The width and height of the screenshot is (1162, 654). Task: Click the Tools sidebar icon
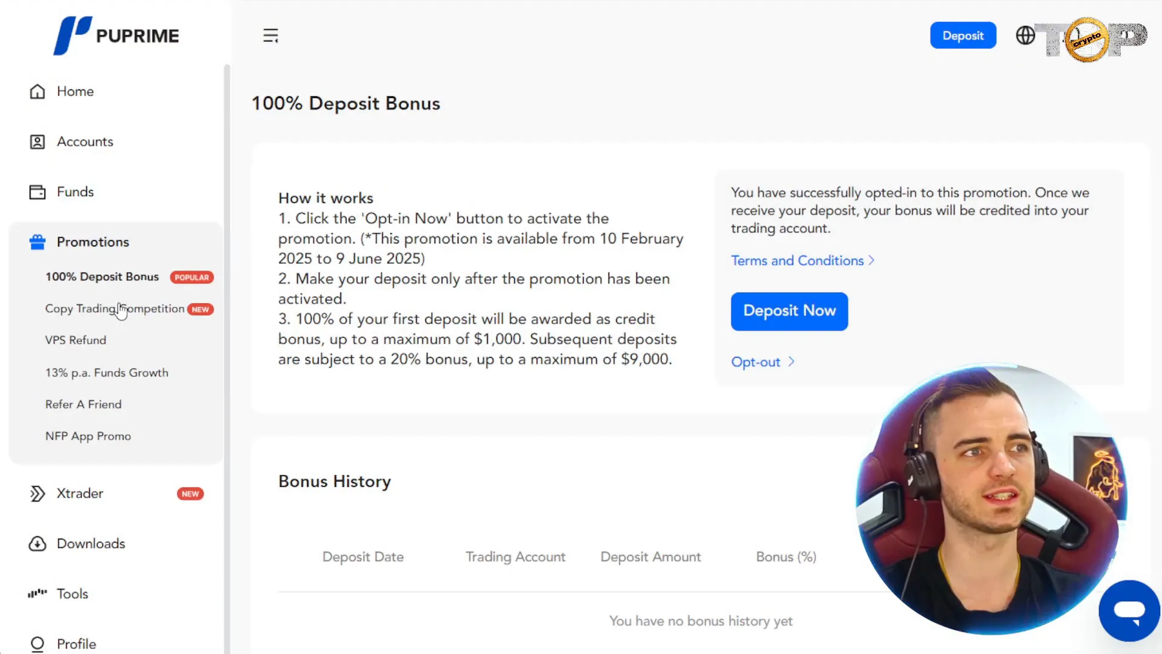pos(38,594)
